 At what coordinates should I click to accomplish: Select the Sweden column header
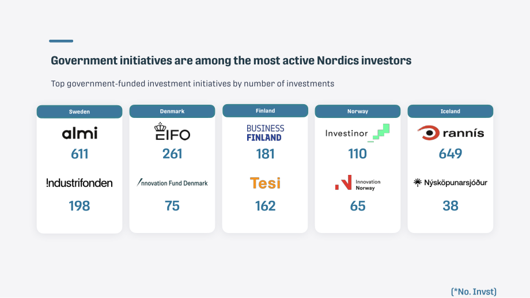click(79, 112)
